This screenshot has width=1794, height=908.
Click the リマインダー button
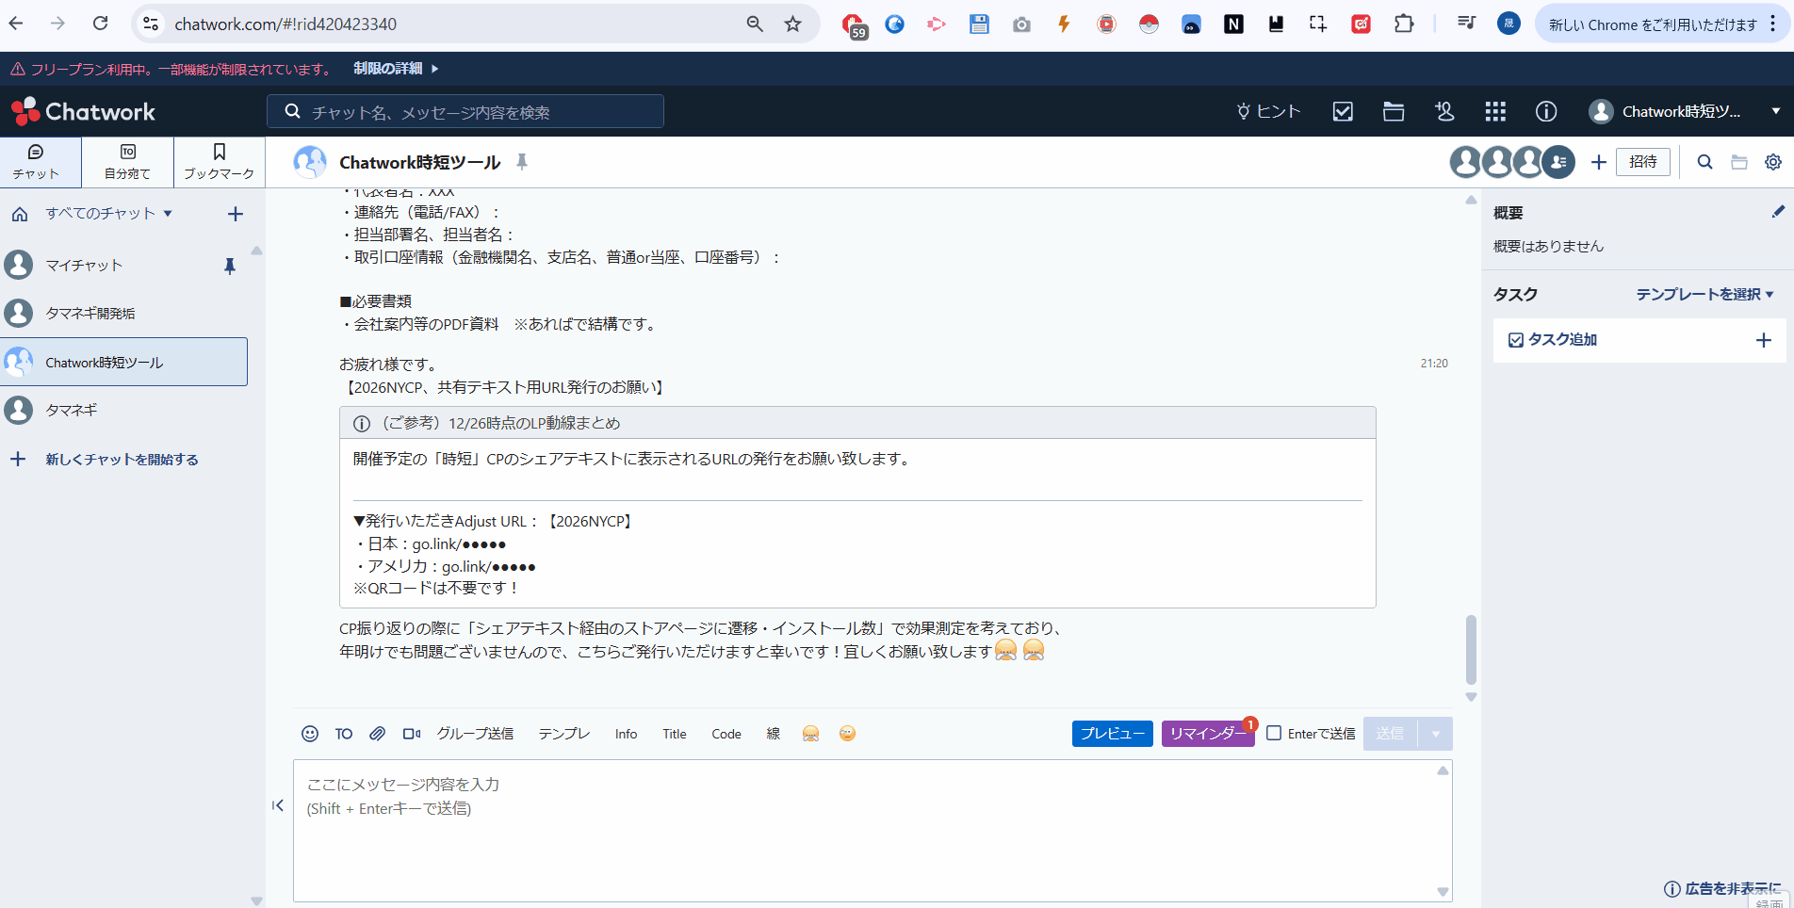coord(1208,734)
